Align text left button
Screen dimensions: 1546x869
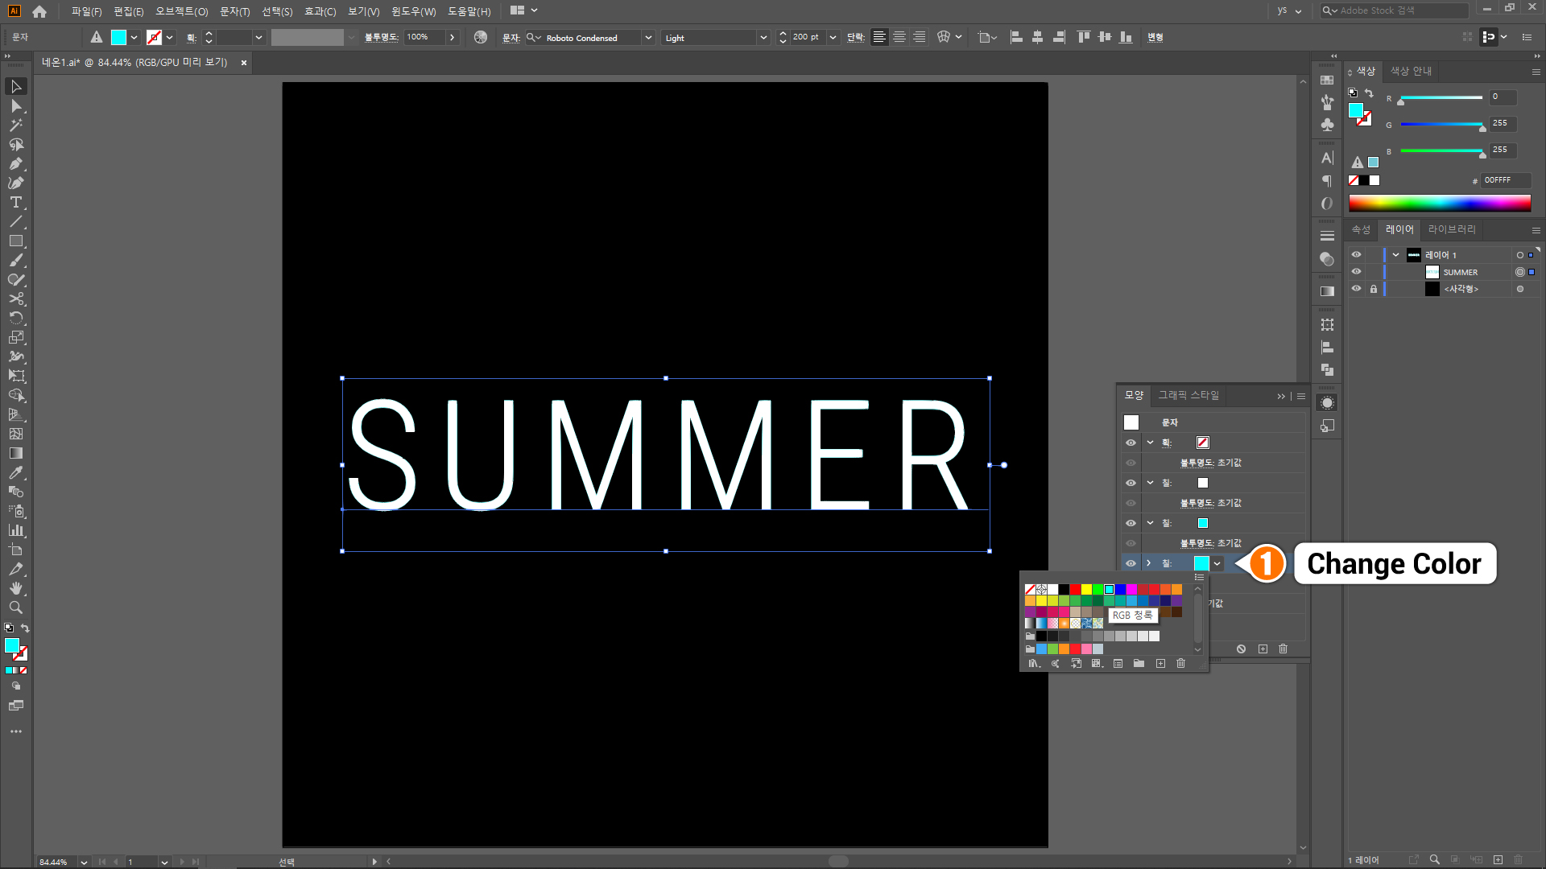tap(879, 38)
